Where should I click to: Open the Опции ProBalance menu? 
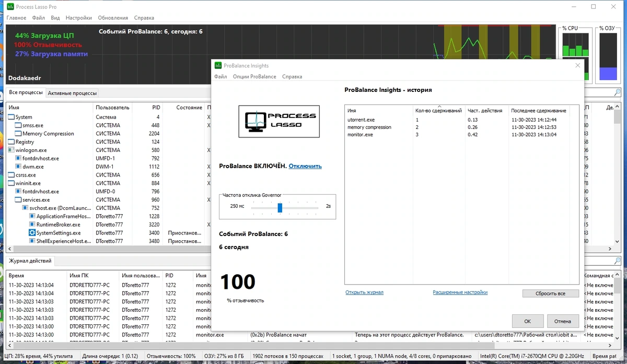254,77
